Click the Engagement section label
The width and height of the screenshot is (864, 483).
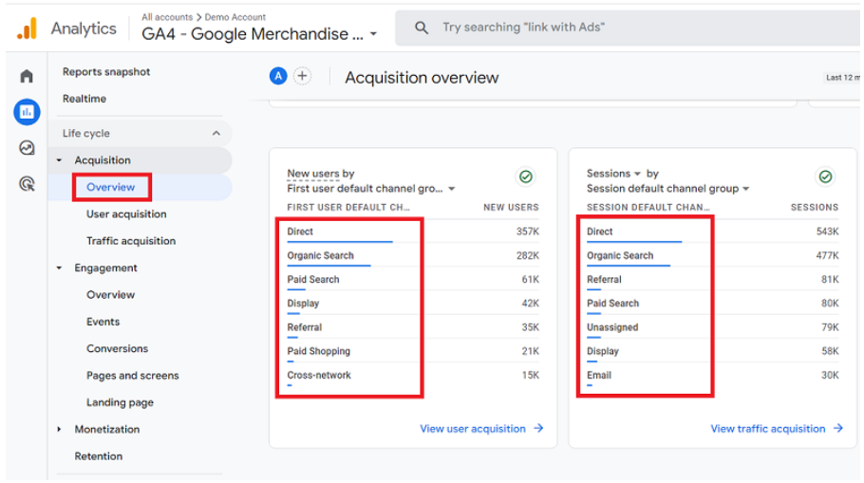coord(105,269)
